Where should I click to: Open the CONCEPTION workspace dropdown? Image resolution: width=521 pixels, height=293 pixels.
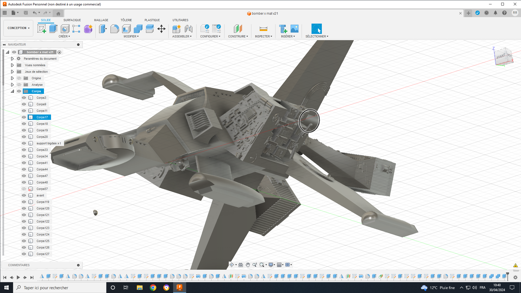[x=18, y=28]
